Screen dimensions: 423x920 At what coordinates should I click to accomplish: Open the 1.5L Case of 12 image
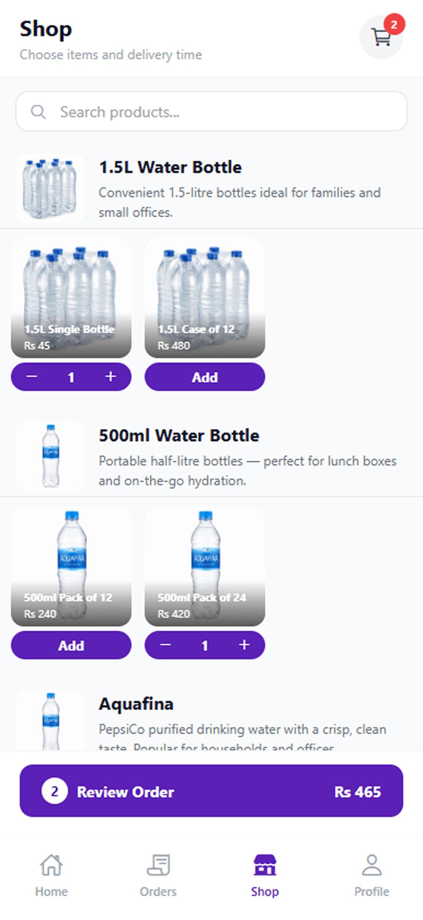pos(205,298)
